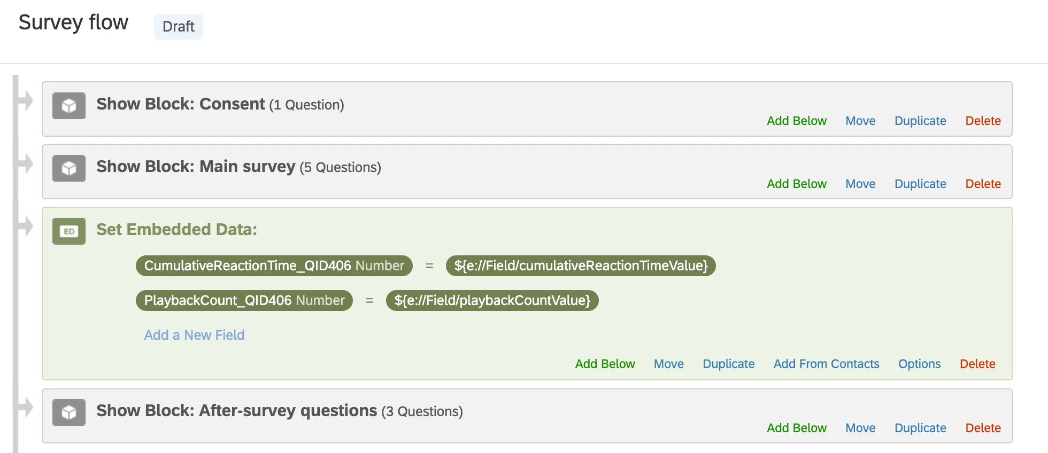
Task: Click the Draft status badge
Action: (179, 27)
